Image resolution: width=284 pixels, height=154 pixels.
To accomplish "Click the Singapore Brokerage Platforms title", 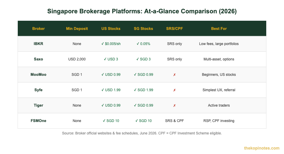I will pos(142,11).
